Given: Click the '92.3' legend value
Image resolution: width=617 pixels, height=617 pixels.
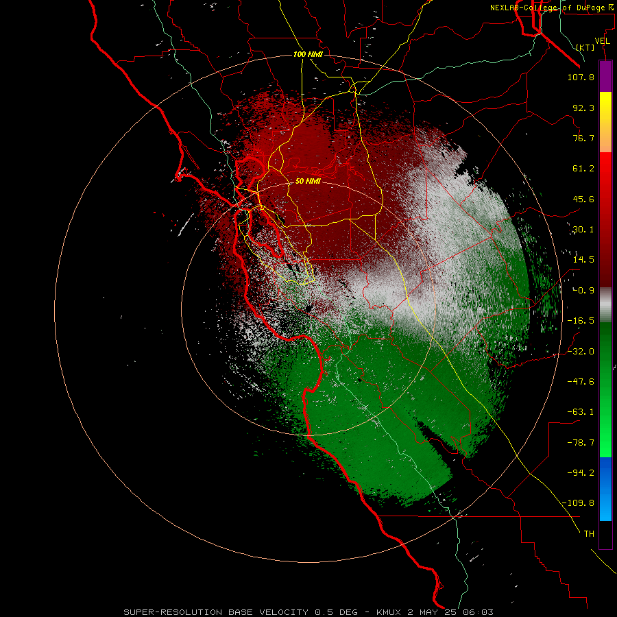Looking at the screenshot, I should (x=583, y=108).
